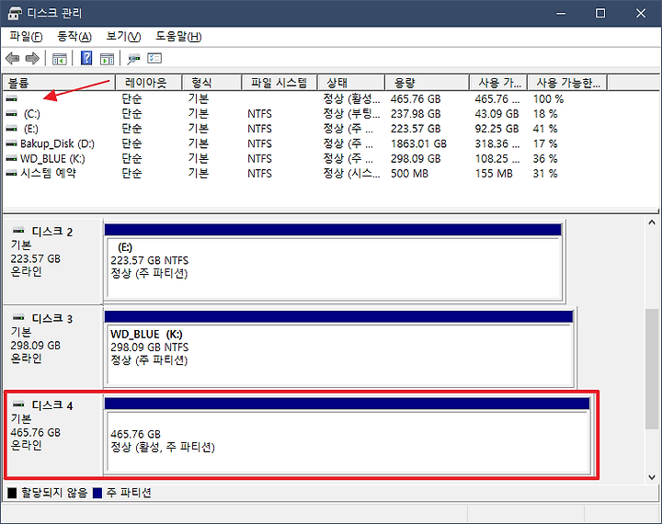Viewport: 662px width, 524px height.
Task: Select the WD_BLUE (K:) volume icon
Action: 12,159
